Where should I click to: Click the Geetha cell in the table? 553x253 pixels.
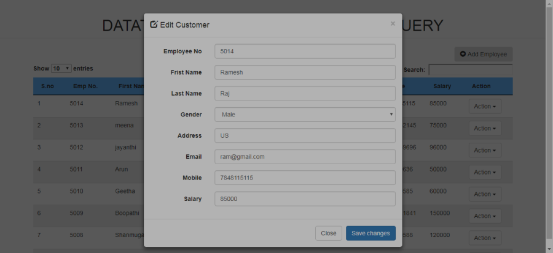click(x=125, y=191)
